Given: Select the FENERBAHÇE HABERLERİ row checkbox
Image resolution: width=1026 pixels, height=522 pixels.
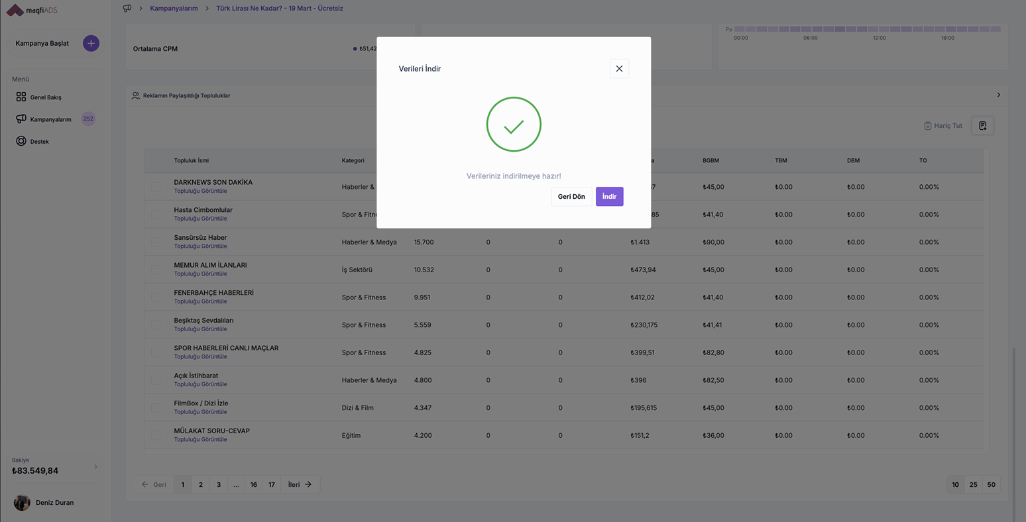Looking at the screenshot, I should [155, 297].
